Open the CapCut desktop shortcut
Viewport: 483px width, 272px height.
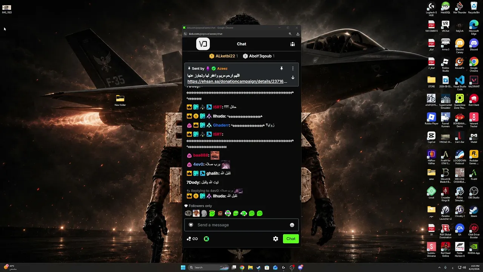[431, 137]
